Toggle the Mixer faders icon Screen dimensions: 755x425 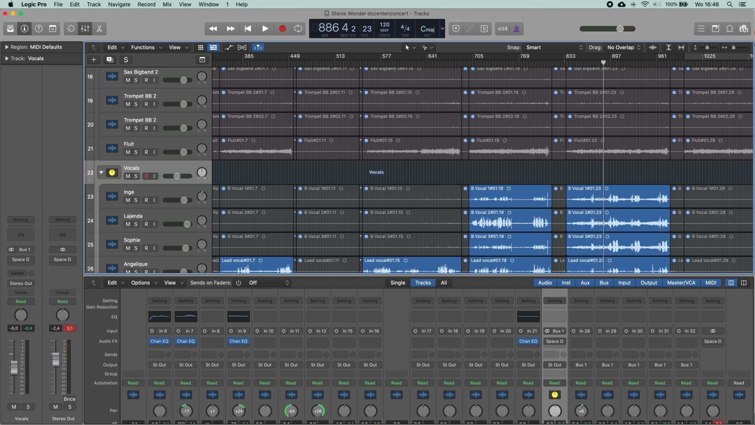tap(85, 29)
